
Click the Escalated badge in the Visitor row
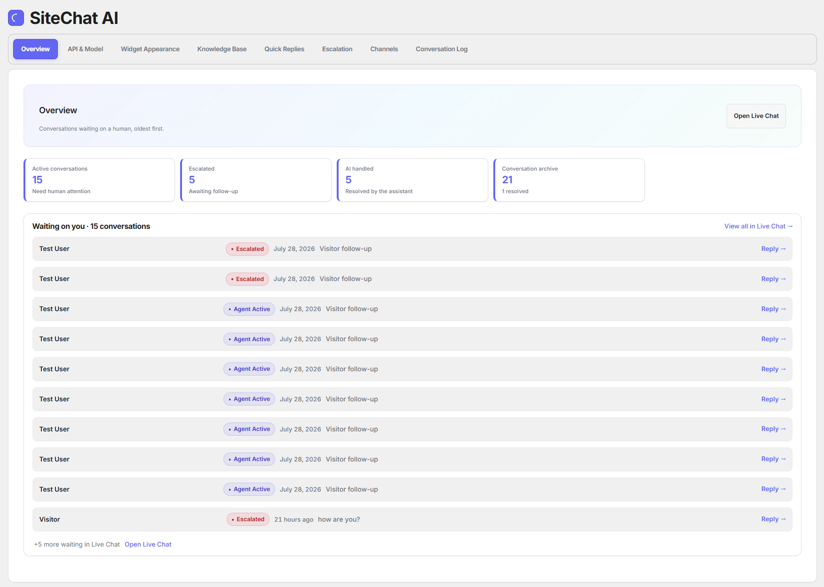click(x=248, y=519)
